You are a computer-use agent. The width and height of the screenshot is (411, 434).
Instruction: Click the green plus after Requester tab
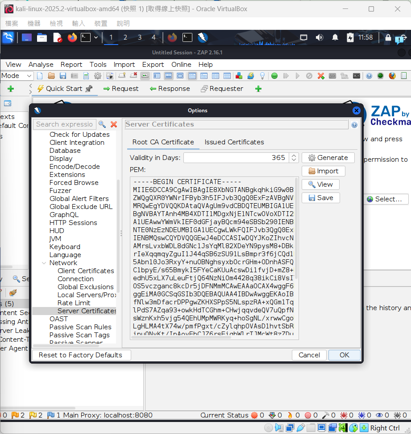point(258,89)
